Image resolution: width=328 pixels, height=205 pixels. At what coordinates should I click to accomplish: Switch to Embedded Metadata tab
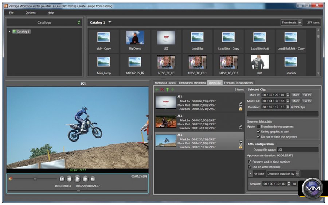tap(192, 83)
